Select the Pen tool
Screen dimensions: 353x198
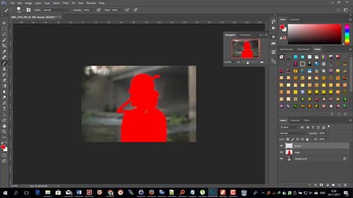pyautogui.click(x=4, y=103)
